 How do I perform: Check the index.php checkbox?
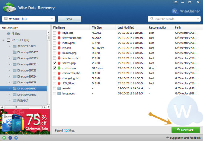tap(55, 43)
